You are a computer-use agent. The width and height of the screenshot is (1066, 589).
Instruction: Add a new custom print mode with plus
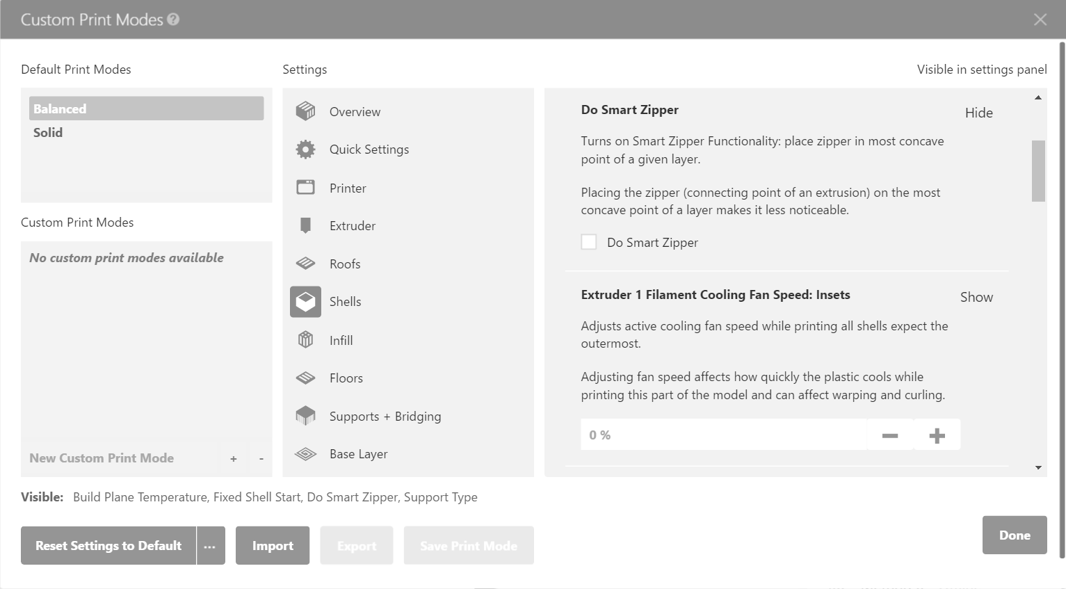click(234, 458)
